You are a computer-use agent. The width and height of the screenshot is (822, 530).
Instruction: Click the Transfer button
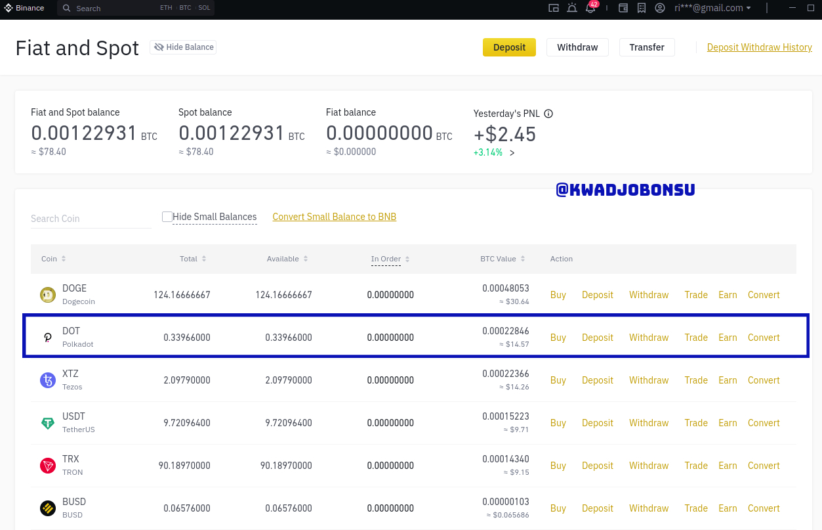647,47
